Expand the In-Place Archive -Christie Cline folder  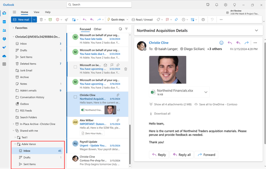[13, 124]
